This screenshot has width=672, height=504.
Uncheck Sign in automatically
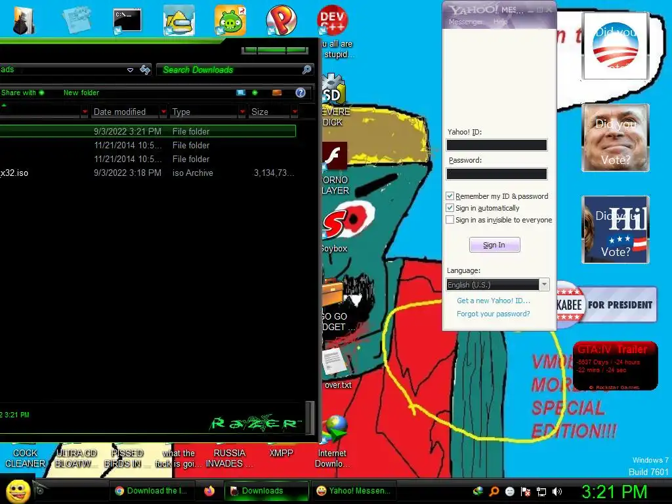point(450,208)
